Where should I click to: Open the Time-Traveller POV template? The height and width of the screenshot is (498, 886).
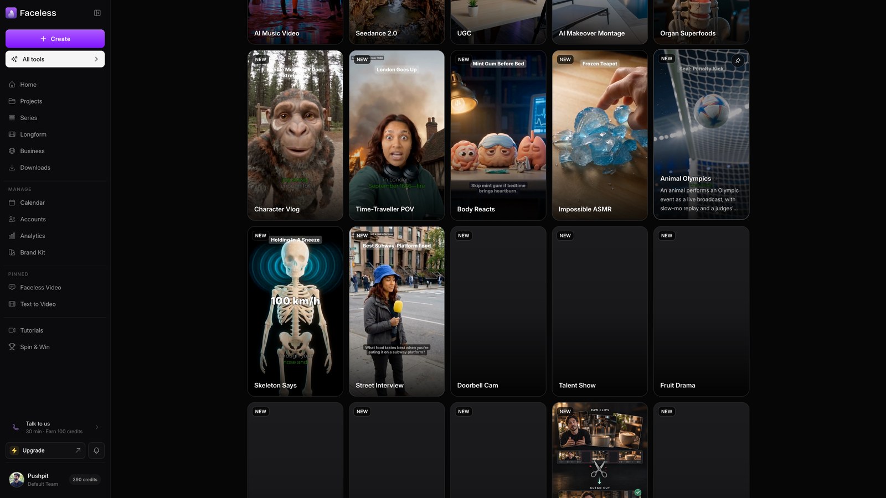(396, 136)
